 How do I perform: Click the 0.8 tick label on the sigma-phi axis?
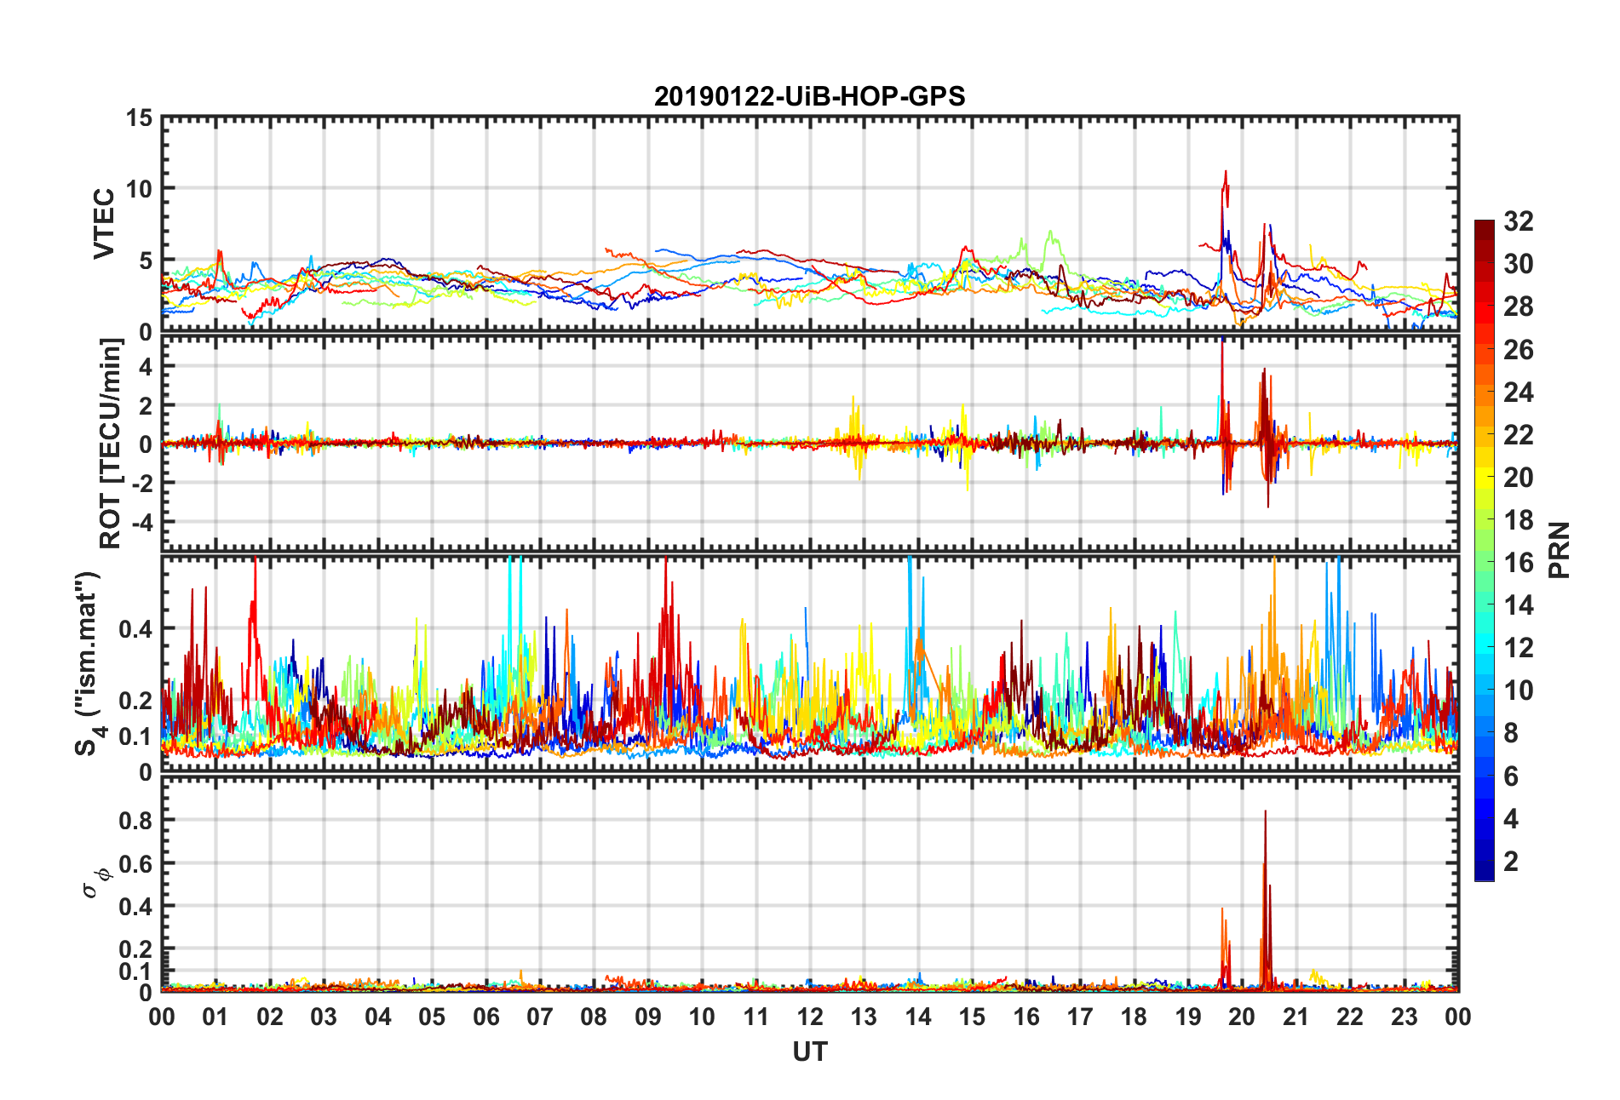point(136,821)
